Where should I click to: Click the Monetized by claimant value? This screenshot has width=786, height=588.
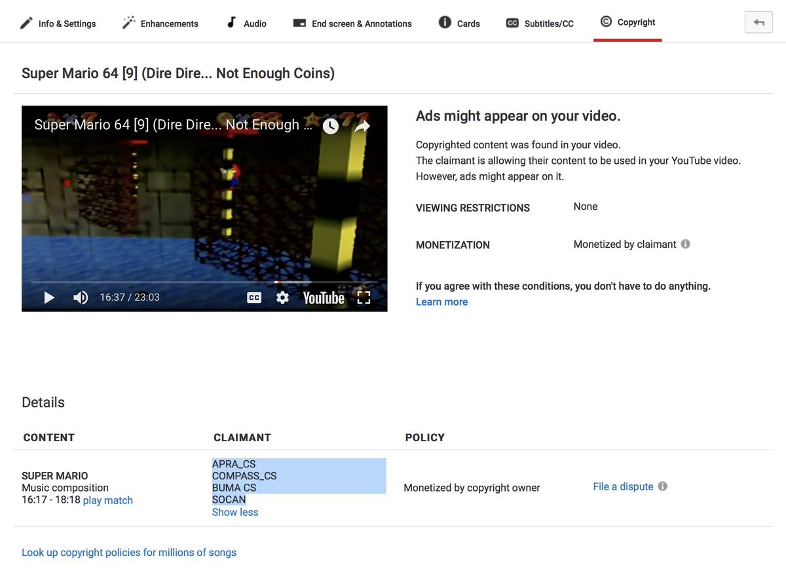[x=625, y=245]
